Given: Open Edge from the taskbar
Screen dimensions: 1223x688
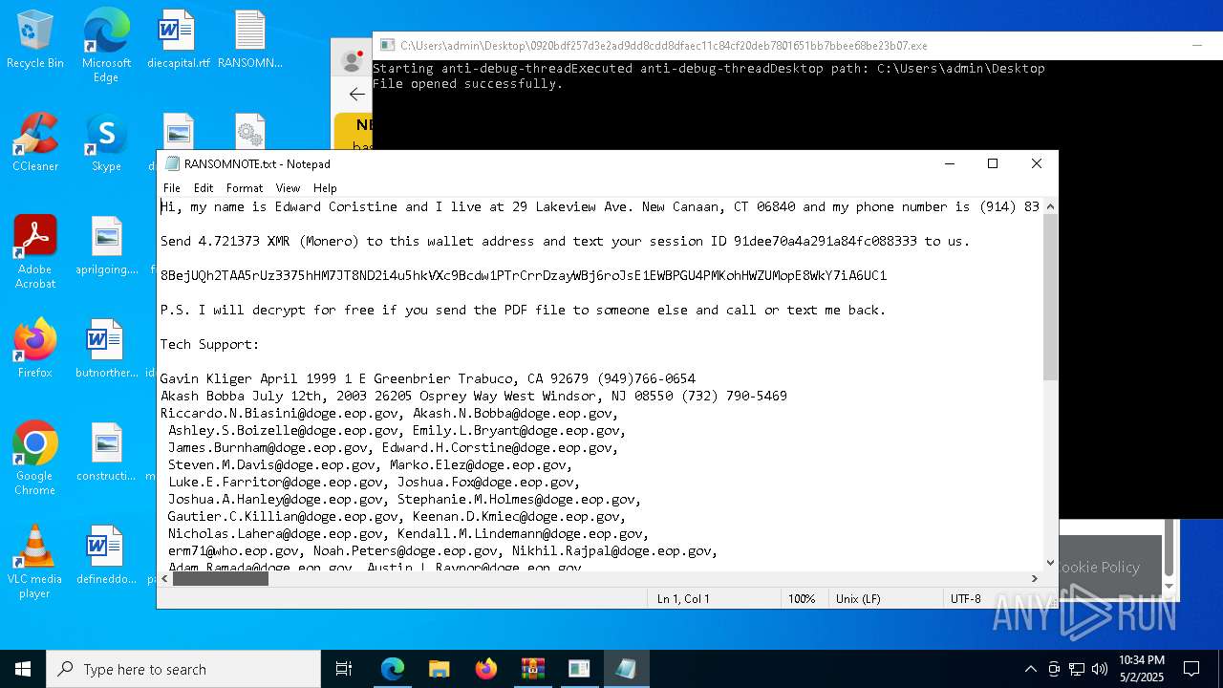Looking at the screenshot, I should coord(392,669).
